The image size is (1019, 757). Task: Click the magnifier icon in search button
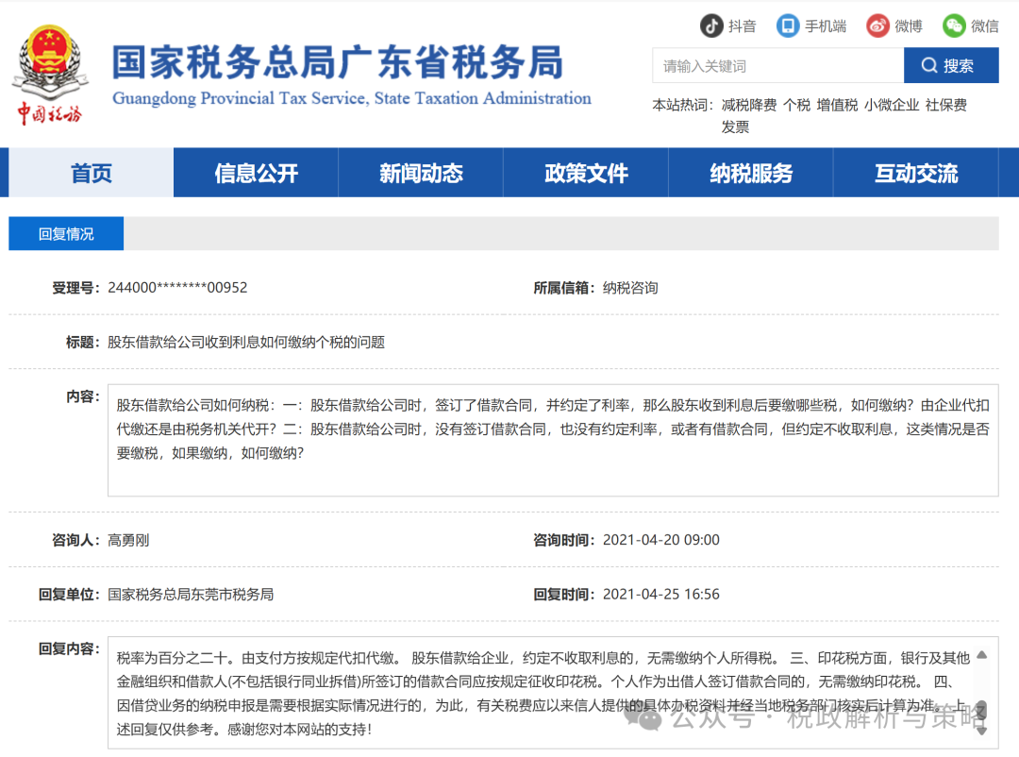(929, 66)
